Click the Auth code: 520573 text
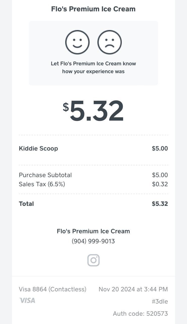This screenshot has height=324, width=187. tap(140, 314)
